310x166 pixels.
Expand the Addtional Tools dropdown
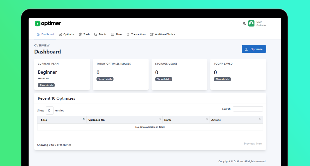tap(163, 34)
